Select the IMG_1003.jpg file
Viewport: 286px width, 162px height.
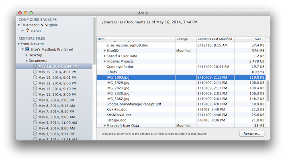181,77
